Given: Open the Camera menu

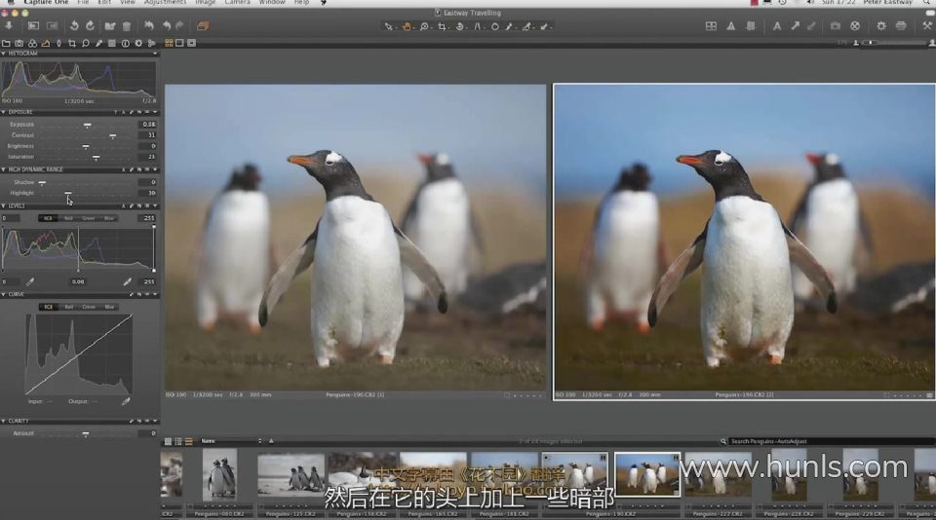Looking at the screenshot, I should (x=237, y=3).
